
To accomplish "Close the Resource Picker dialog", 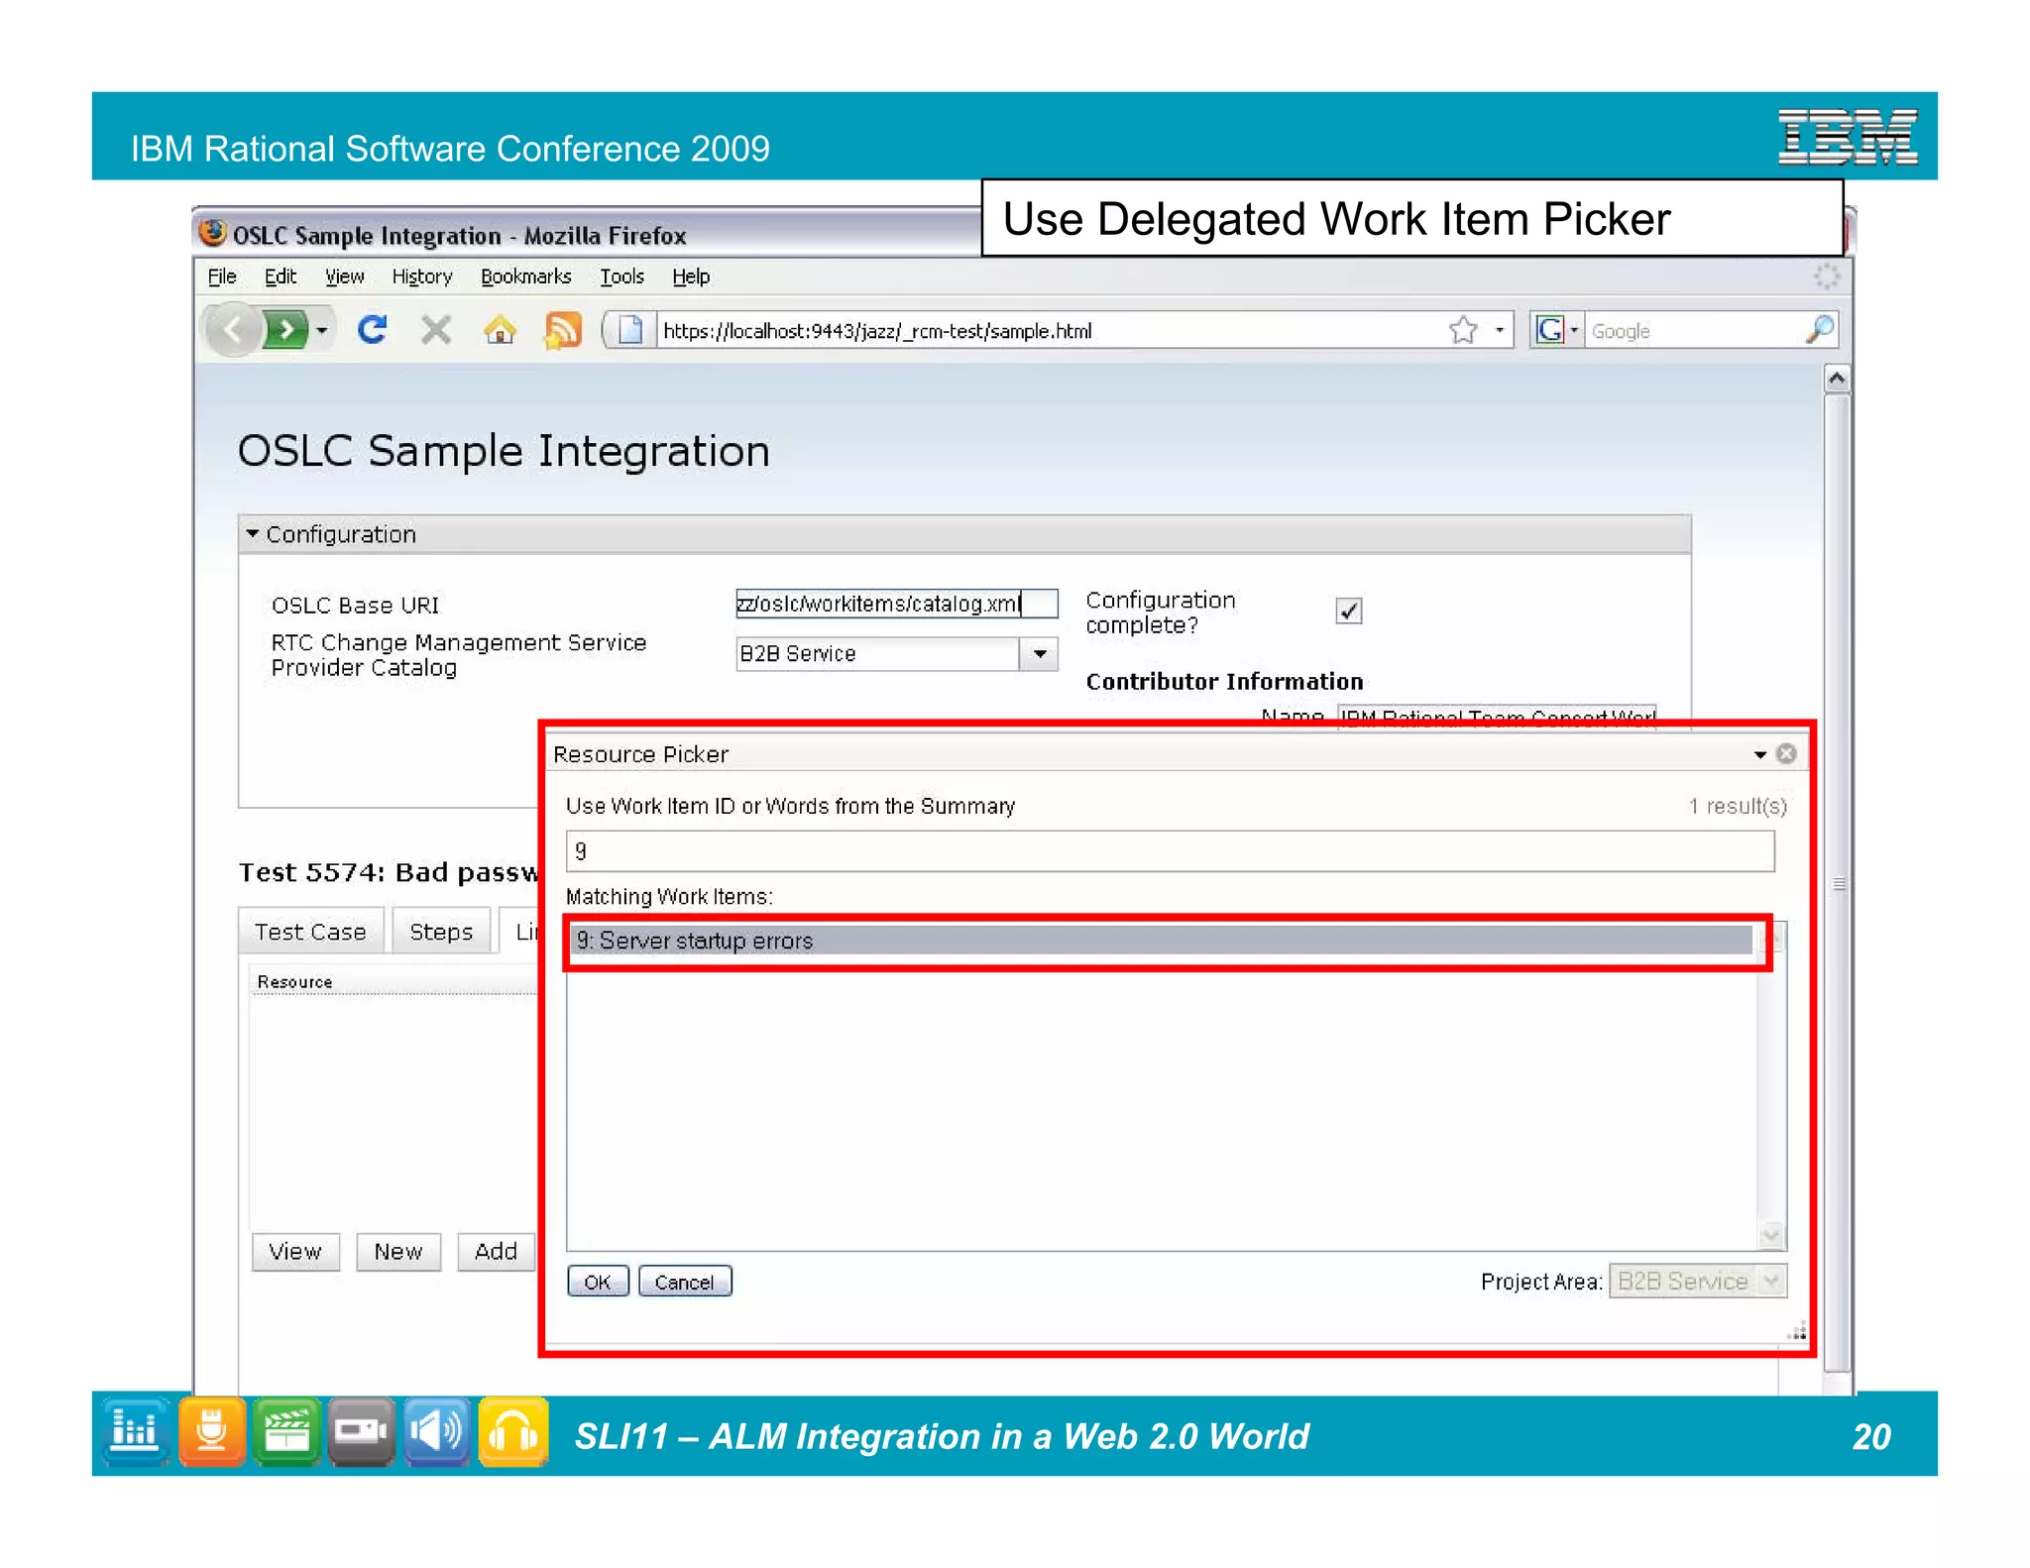I will click(1786, 754).
